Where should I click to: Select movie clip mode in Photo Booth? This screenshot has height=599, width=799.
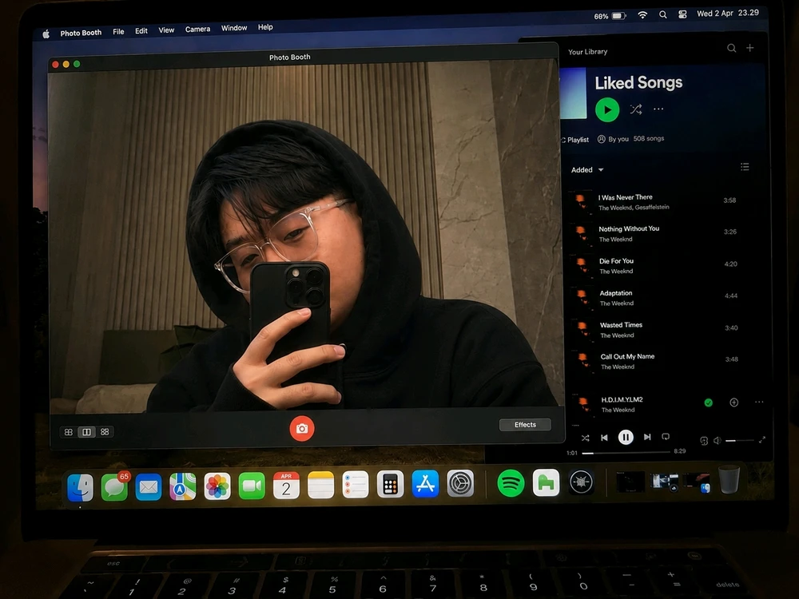[105, 432]
